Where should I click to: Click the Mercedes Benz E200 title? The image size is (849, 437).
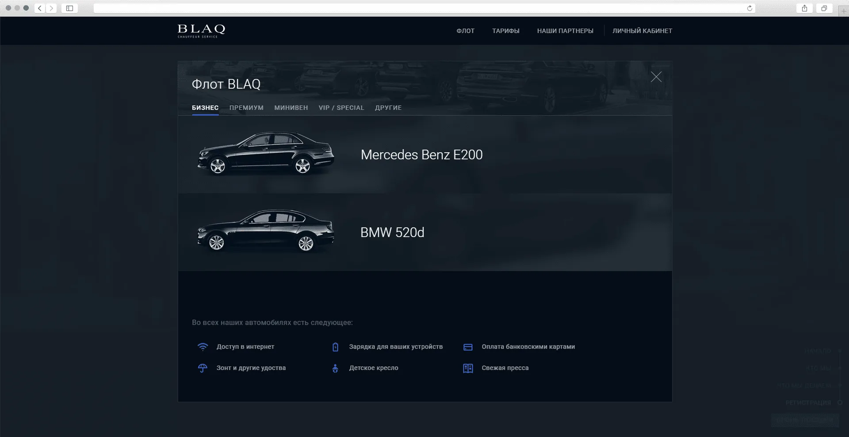(422, 155)
